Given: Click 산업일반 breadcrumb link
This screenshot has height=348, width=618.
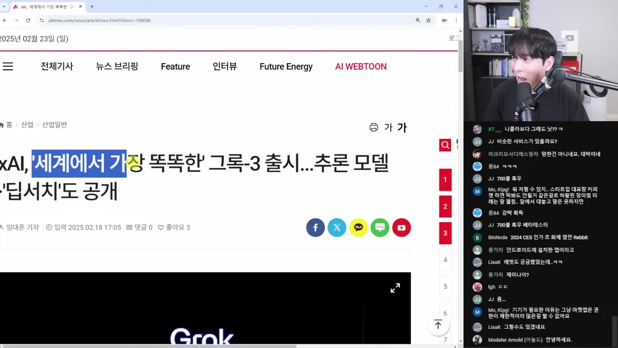Looking at the screenshot, I should pos(54,125).
